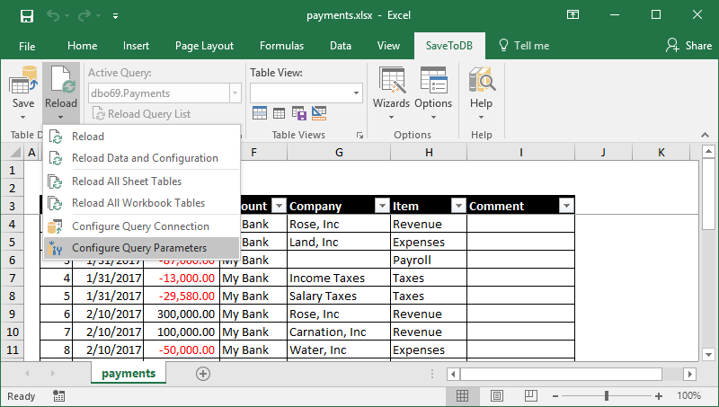The width and height of the screenshot is (719, 407).
Task: Open the Active Query dbo69.Payments combo box
Action: tap(164, 93)
